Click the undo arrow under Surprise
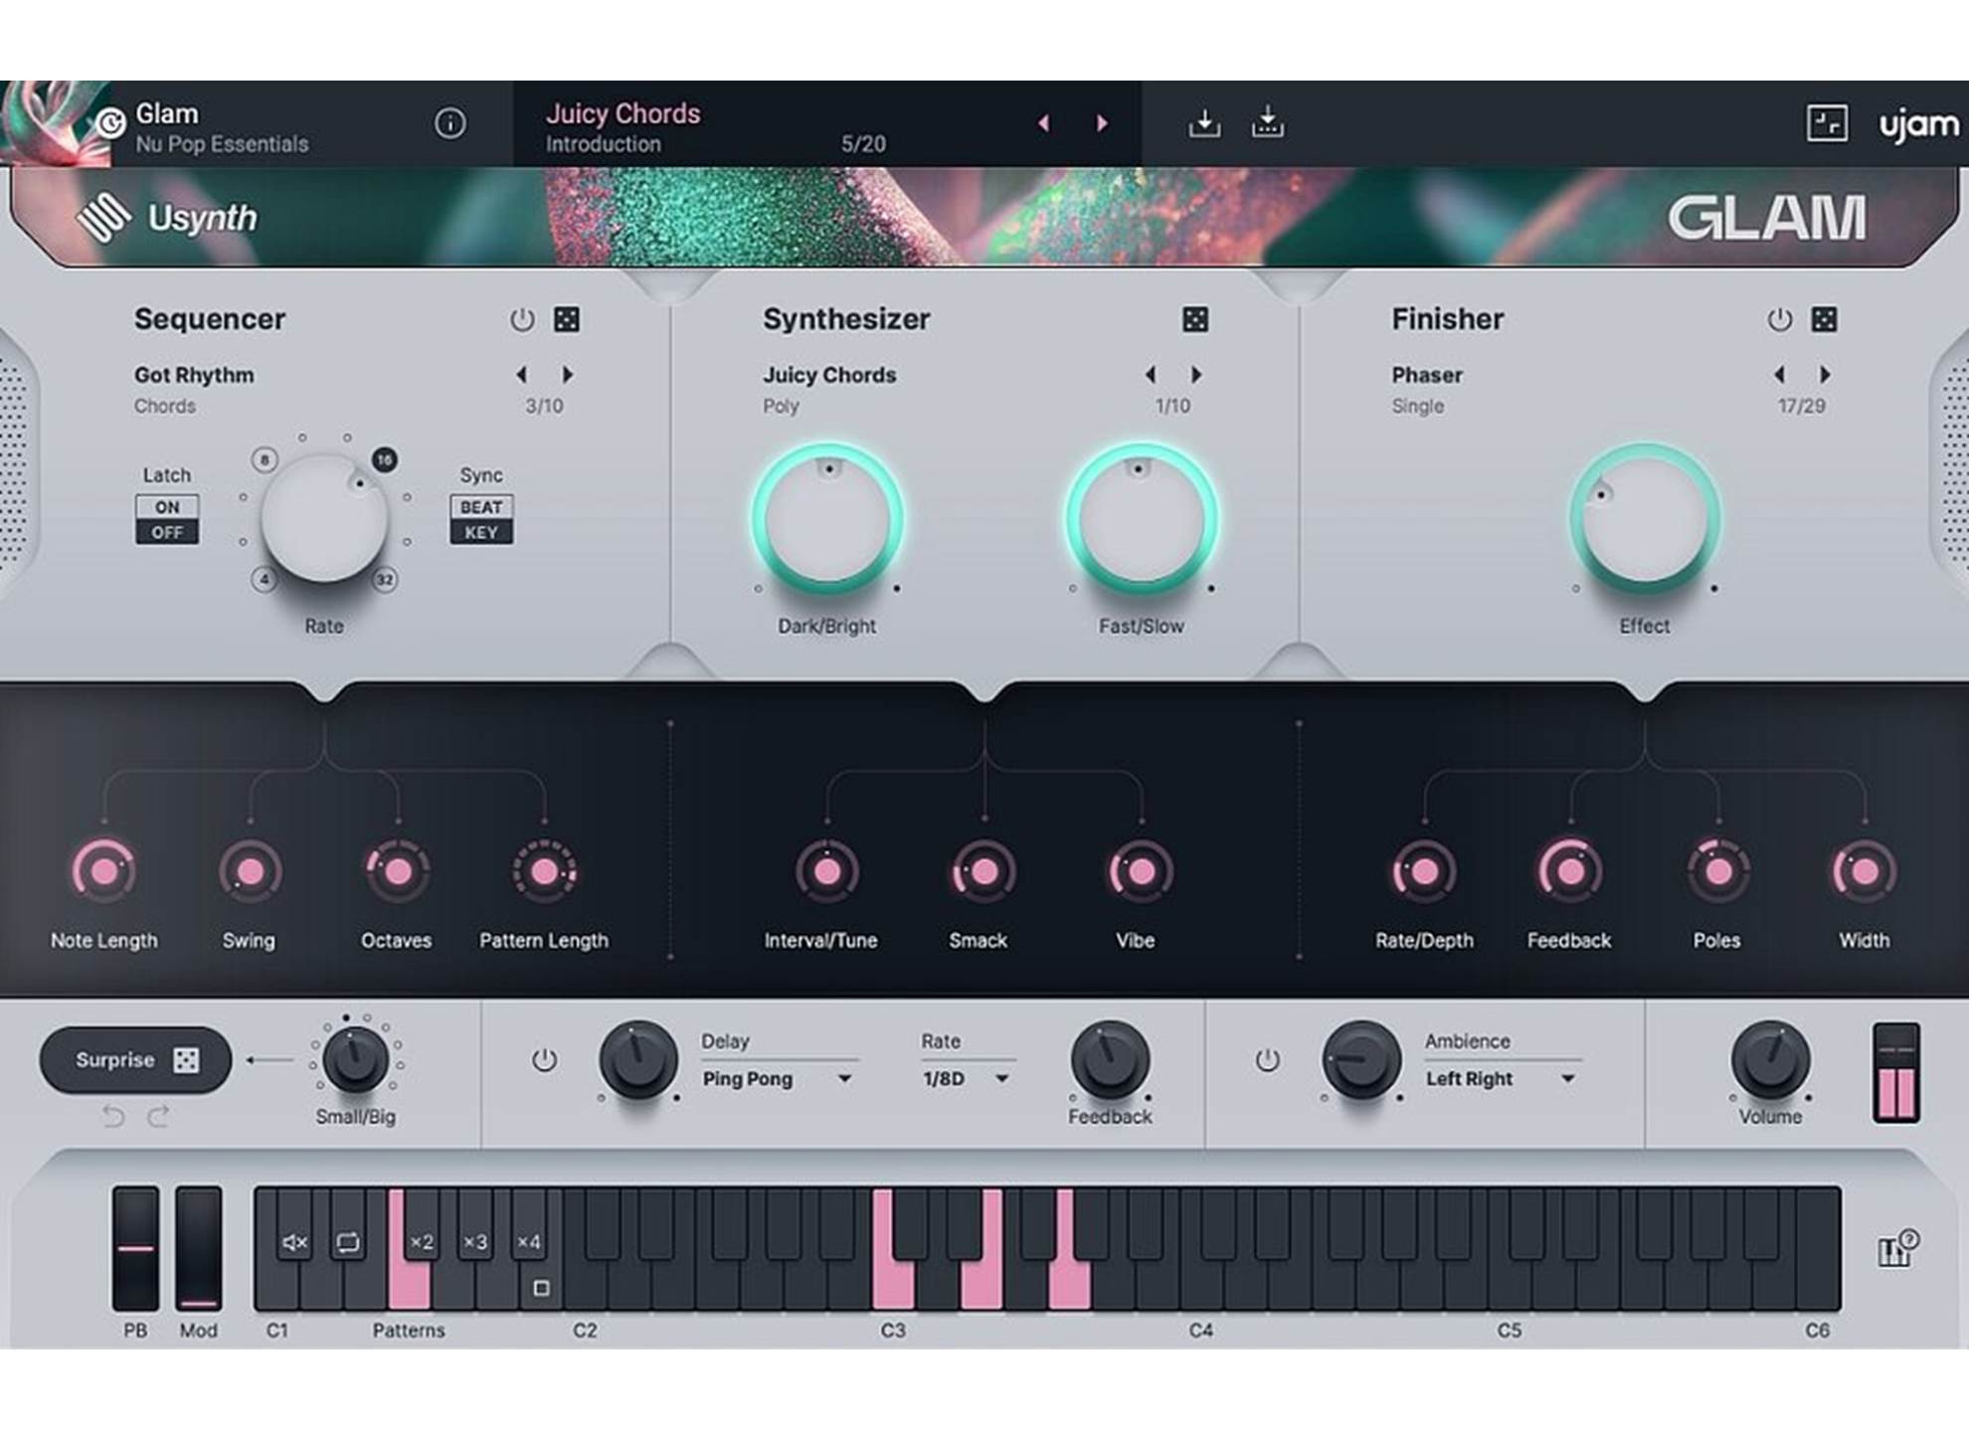This screenshot has height=1432, width=1969. click(113, 1117)
